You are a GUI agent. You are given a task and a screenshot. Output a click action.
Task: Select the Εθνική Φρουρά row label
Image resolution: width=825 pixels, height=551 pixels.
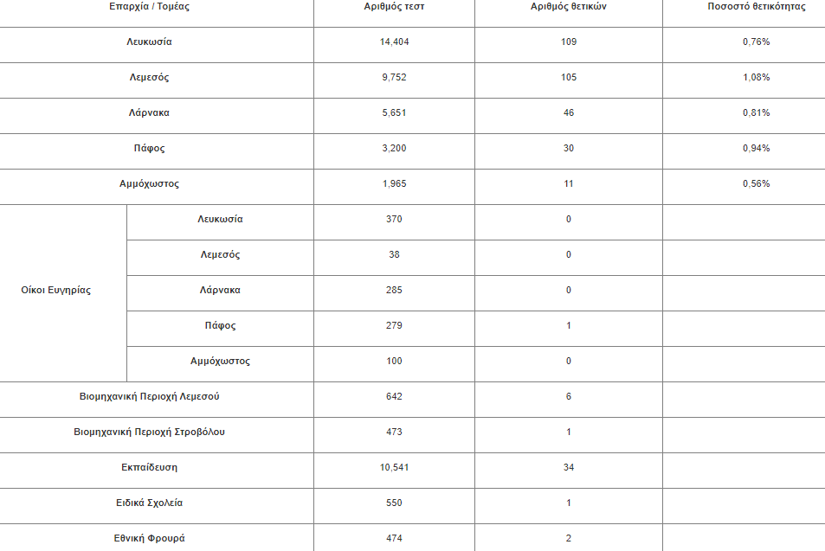click(150, 538)
